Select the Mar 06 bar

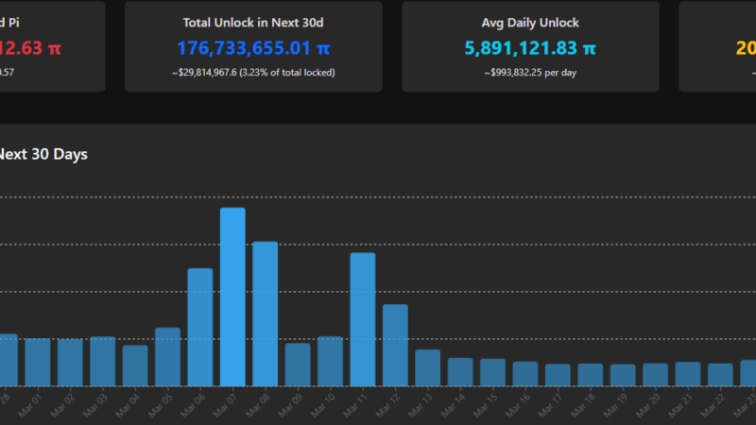coord(199,327)
